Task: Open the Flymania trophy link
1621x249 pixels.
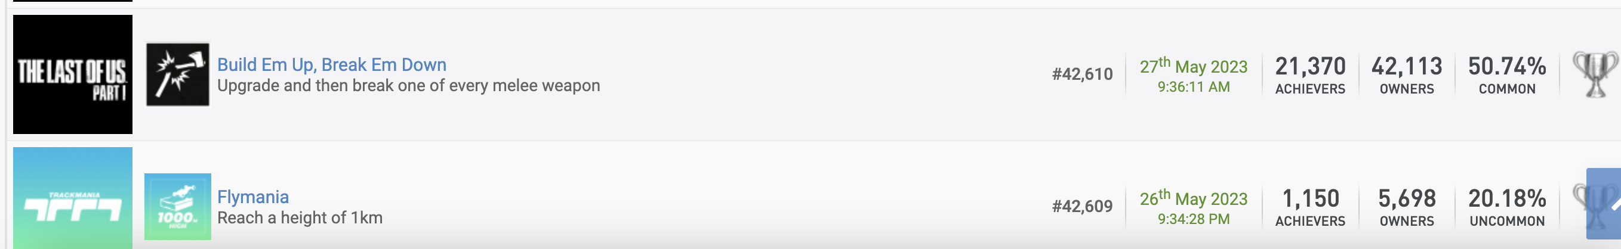Action: coord(253,197)
